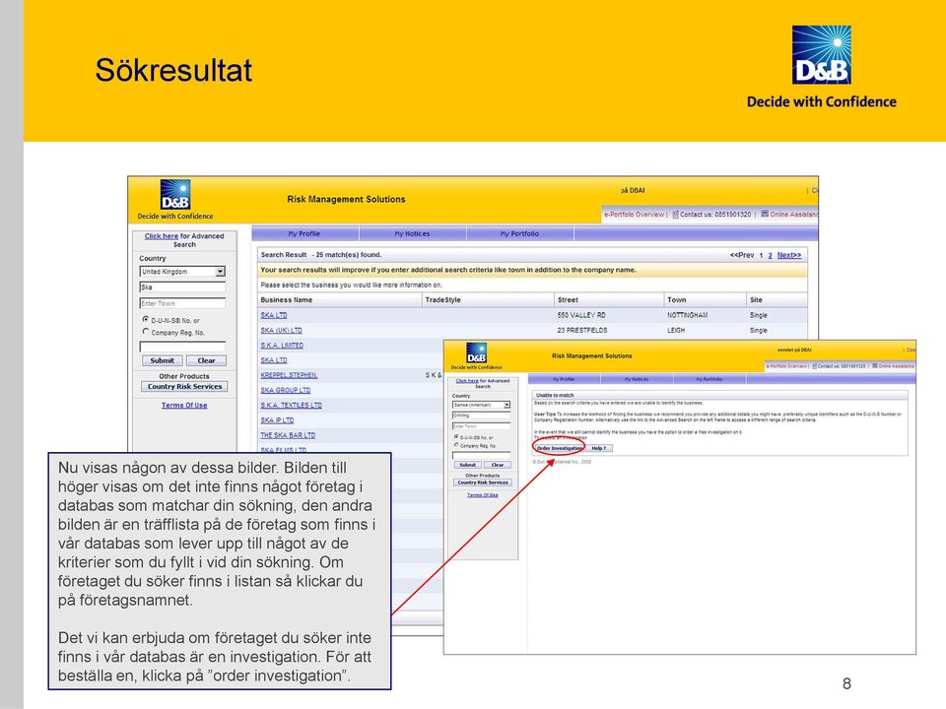Open Terms Of Use in the Unable to match window
The image size is (946, 709).
click(x=483, y=495)
